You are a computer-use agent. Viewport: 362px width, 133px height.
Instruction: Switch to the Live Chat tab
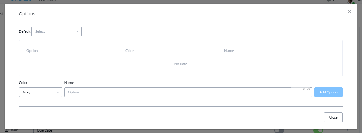click(47, 1)
